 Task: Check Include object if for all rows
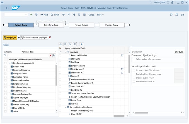(134, 70)
